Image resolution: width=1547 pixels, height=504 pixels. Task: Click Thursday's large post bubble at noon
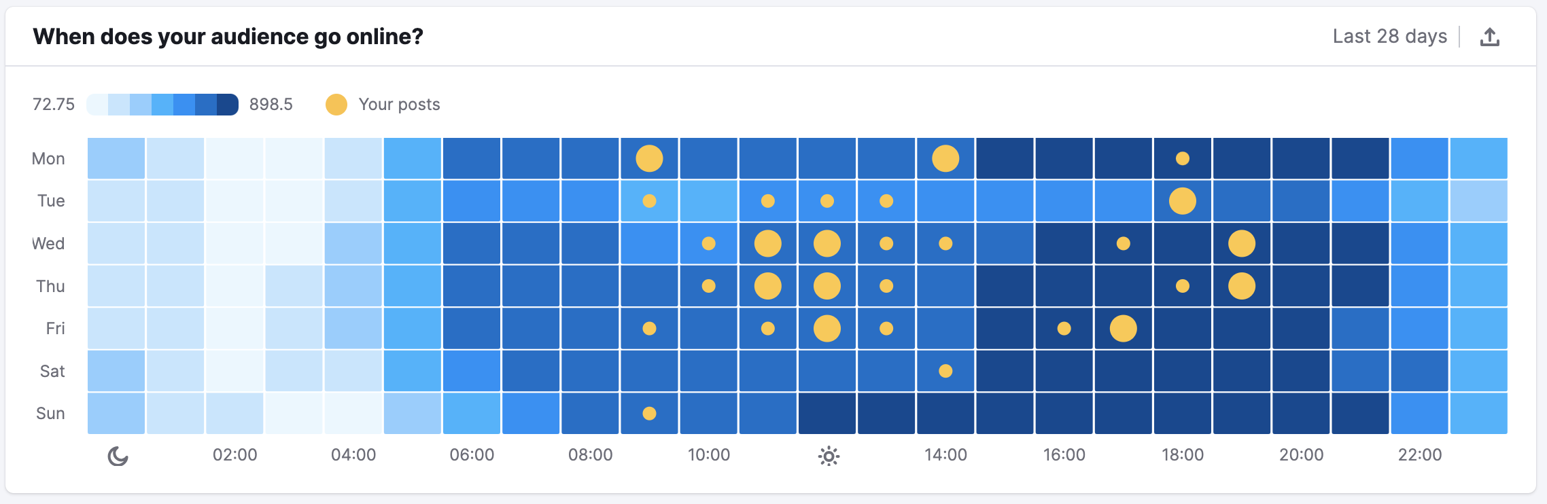coord(827,285)
